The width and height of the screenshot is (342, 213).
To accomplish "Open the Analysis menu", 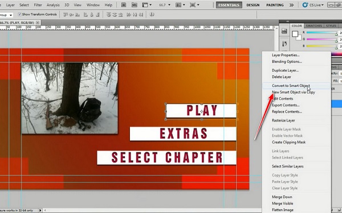I will 53,5.
